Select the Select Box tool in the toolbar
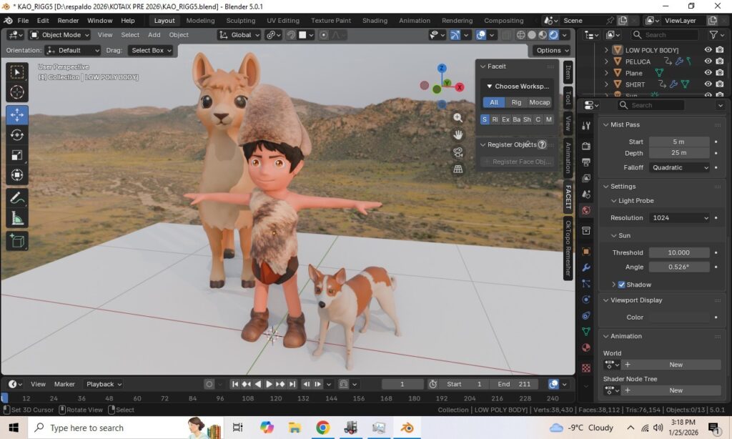Image resolution: width=732 pixels, height=439 pixels. [17, 72]
